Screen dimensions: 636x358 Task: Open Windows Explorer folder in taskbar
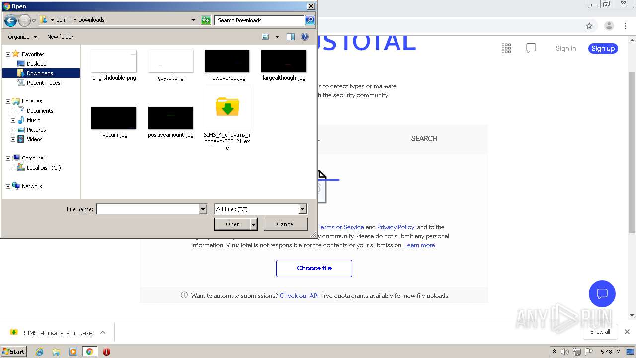56,352
